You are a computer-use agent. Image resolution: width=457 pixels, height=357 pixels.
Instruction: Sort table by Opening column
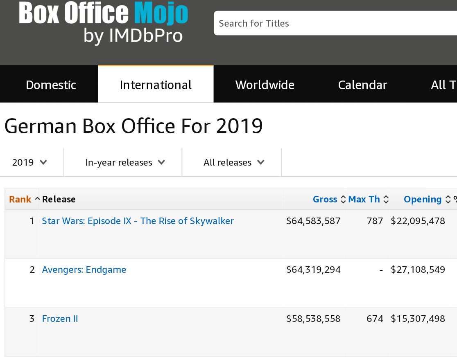coord(423,199)
